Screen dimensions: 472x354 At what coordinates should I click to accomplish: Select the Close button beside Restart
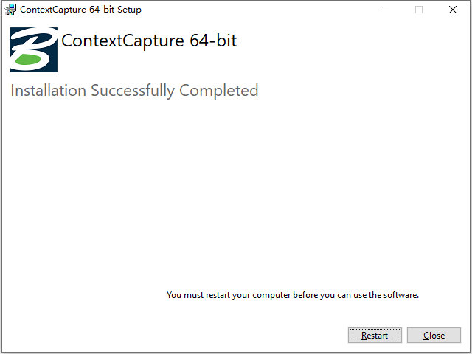pos(434,335)
